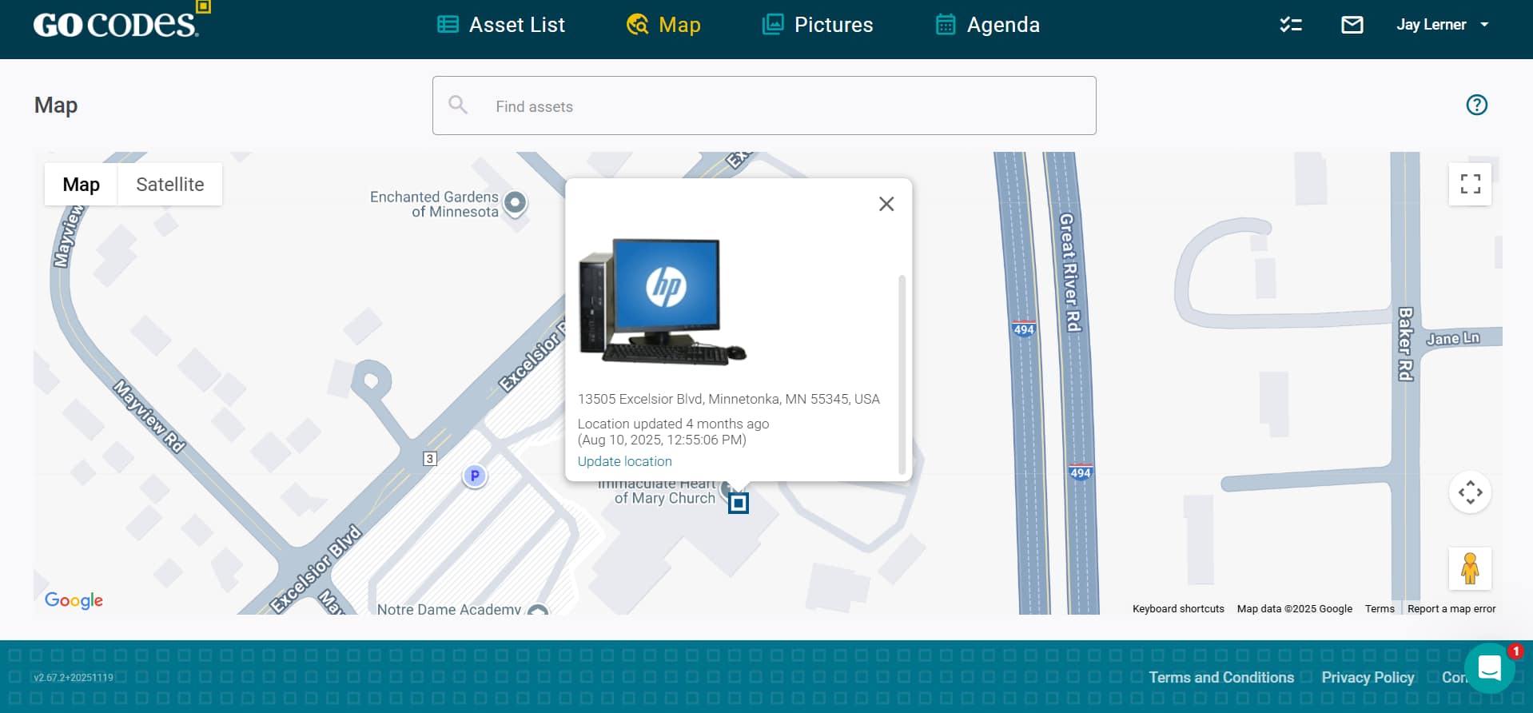Image resolution: width=1533 pixels, height=713 pixels.
Task: Click the Find assets search field
Action: [x=764, y=106]
